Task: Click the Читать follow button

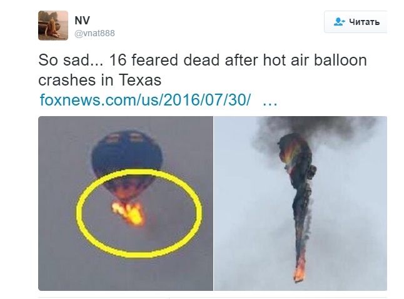Action: (x=356, y=22)
